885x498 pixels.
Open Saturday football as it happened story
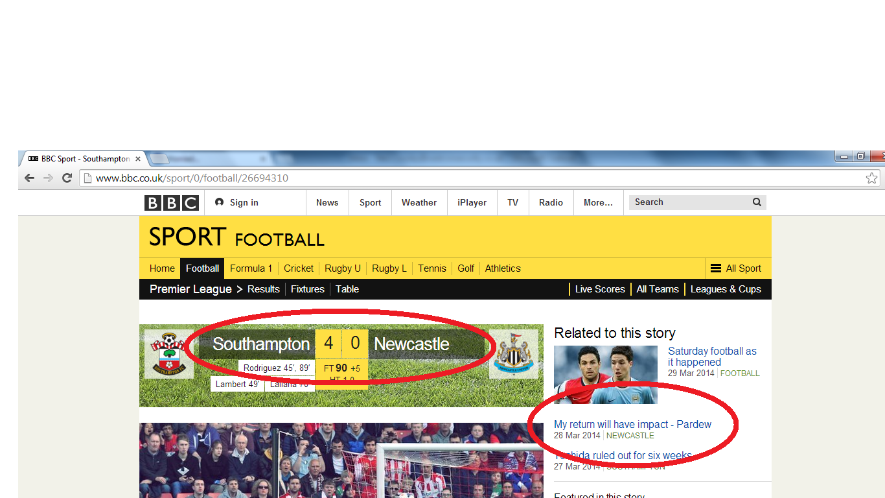click(x=712, y=357)
